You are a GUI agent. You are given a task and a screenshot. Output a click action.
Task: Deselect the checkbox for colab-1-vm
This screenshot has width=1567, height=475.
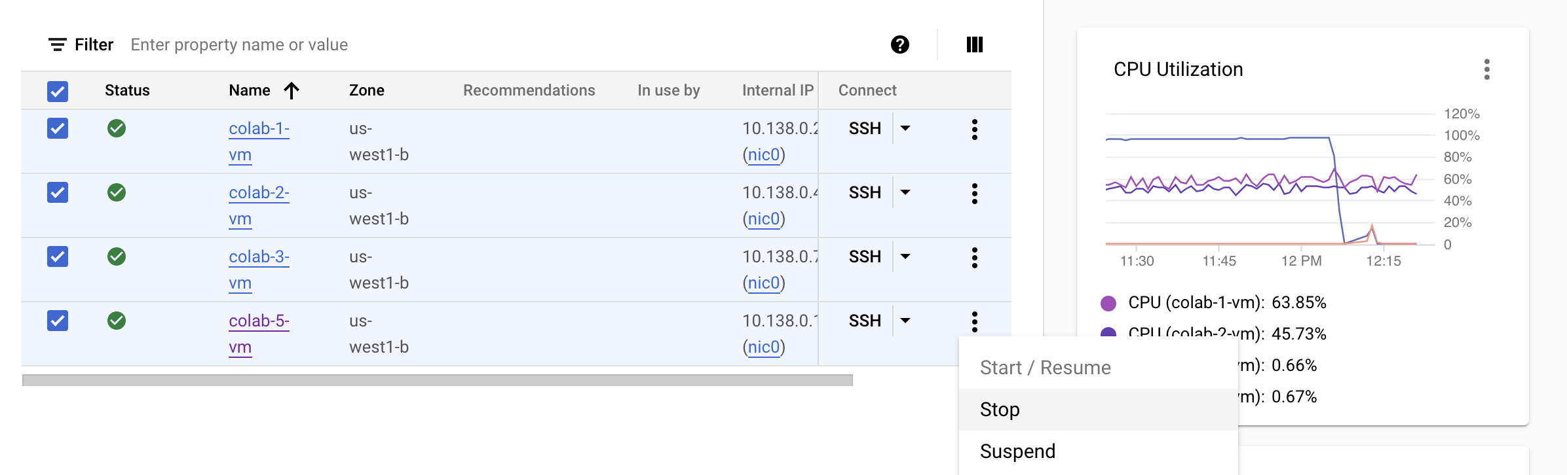click(x=57, y=129)
